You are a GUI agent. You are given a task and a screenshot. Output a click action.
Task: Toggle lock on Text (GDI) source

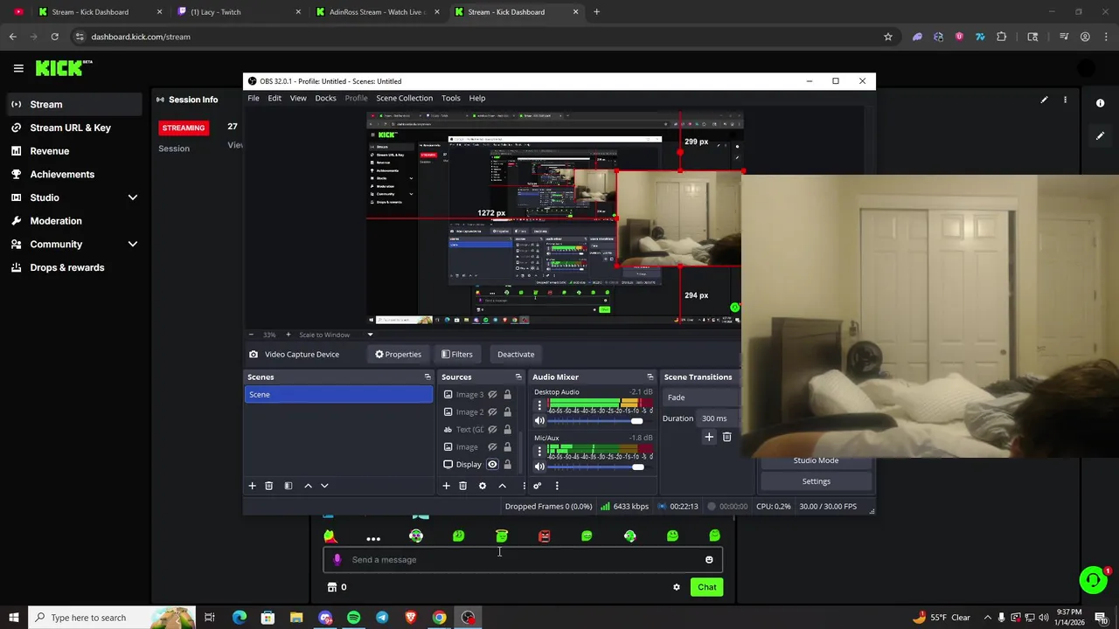507,430
